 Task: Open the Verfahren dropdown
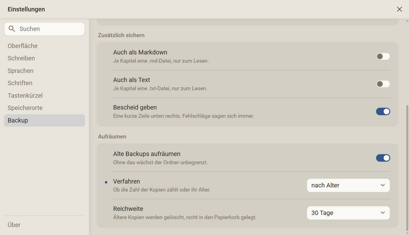point(348,186)
